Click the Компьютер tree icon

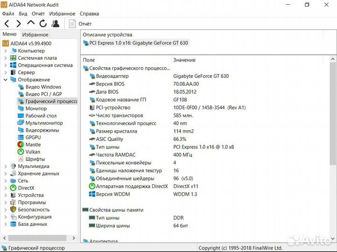pos(13,51)
